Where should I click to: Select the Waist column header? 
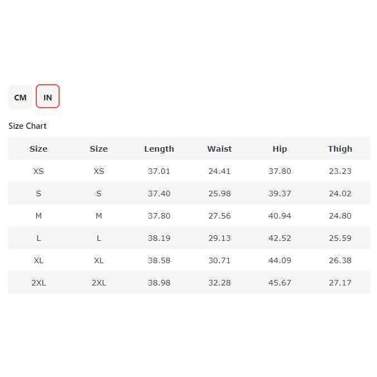(219, 149)
